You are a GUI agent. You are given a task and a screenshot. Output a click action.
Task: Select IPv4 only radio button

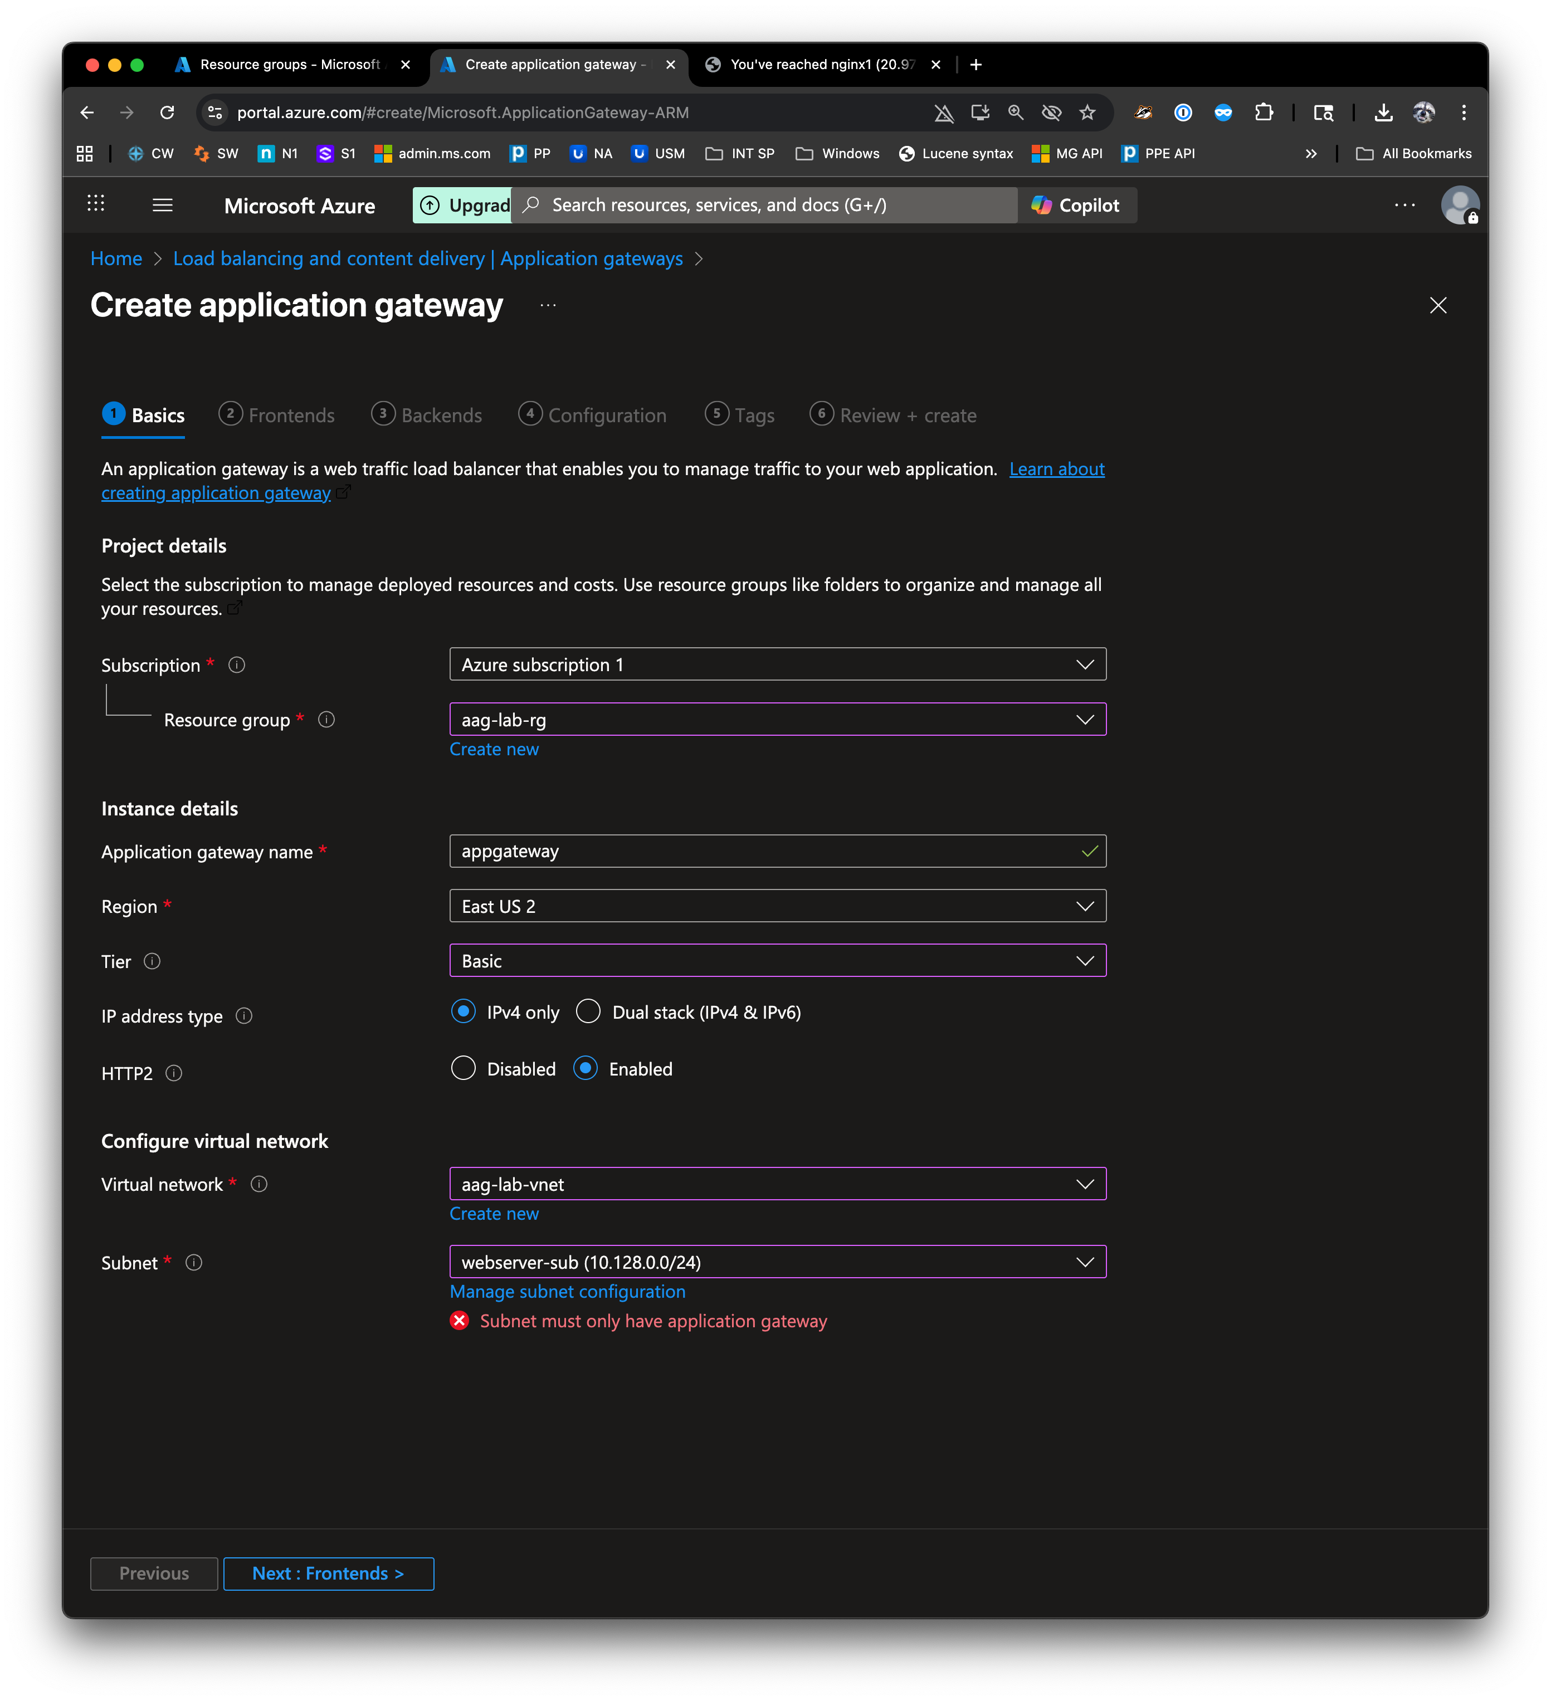coord(464,1011)
